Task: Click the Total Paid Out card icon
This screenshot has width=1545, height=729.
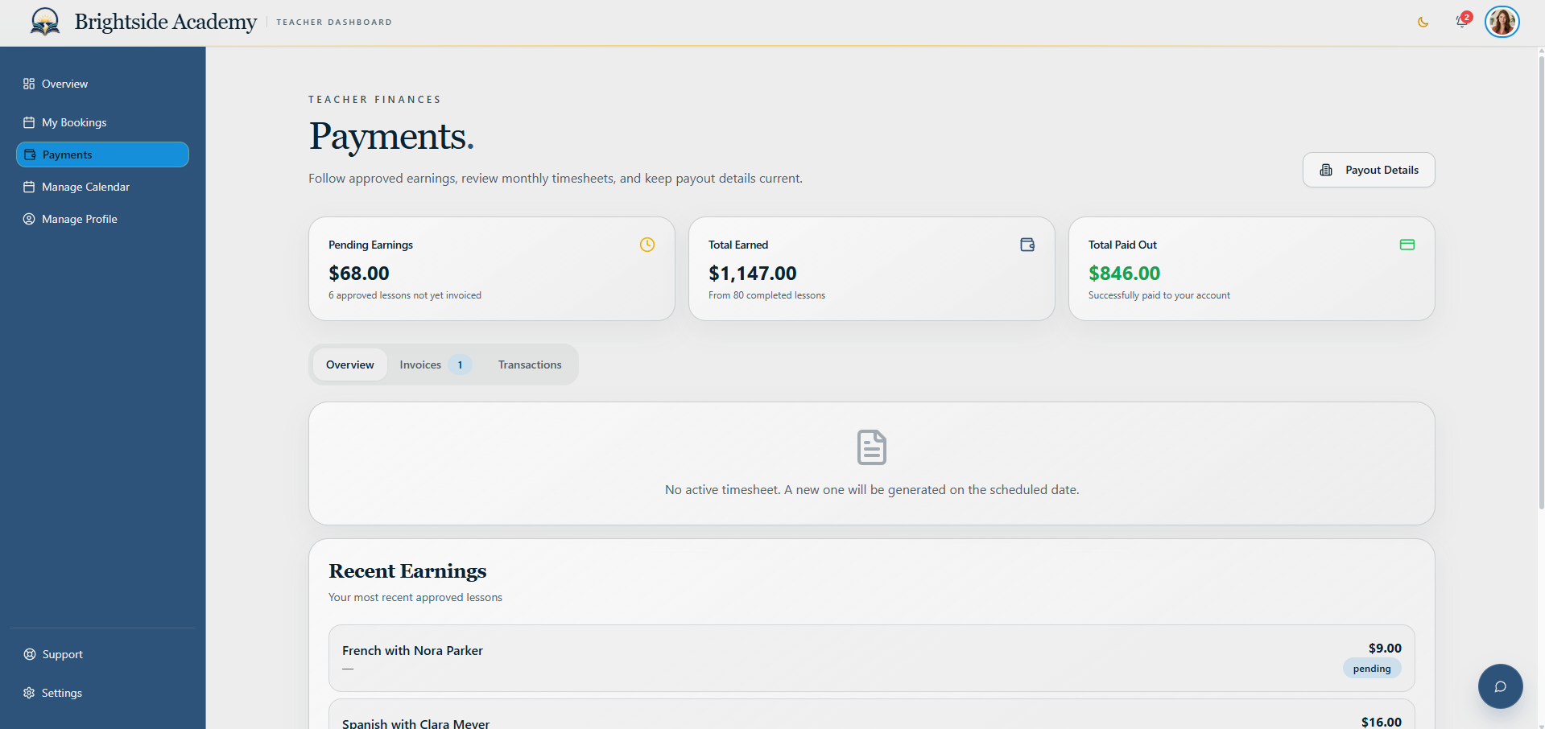Action: click(1407, 245)
